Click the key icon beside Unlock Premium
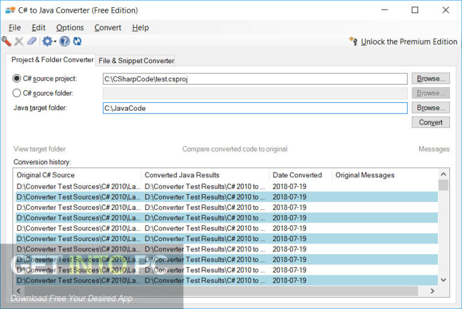 354,41
